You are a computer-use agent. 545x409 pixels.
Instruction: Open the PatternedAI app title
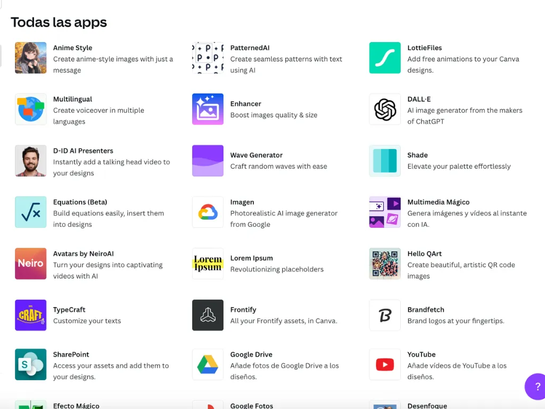pyautogui.click(x=250, y=47)
